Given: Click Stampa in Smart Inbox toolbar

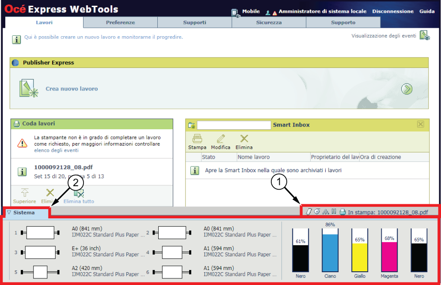Looking at the screenshot, I should pos(197,142).
